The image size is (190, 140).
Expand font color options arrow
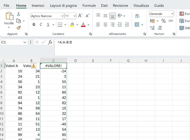88,25
